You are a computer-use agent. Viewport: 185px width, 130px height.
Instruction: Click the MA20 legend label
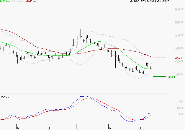(4, 1)
